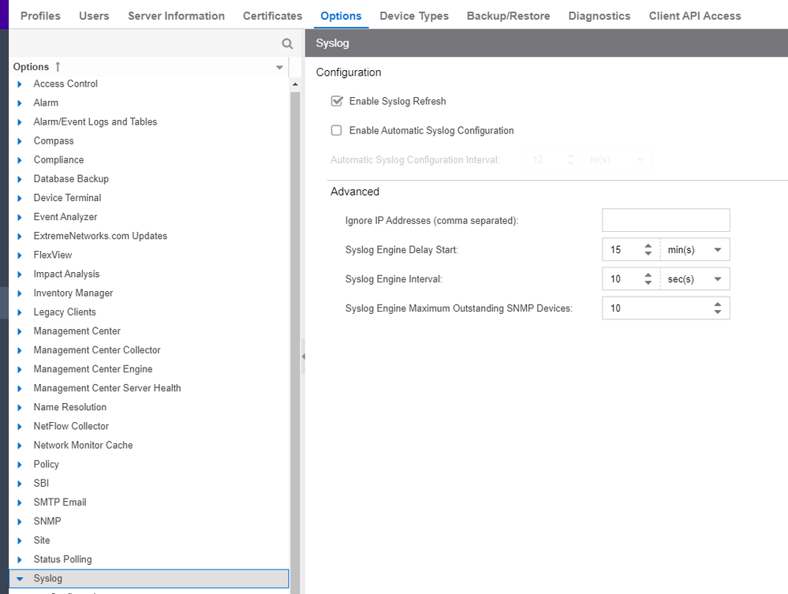The height and width of the screenshot is (594, 788).
Task: Select Status Polling in options tree
Action: point(62,559)
